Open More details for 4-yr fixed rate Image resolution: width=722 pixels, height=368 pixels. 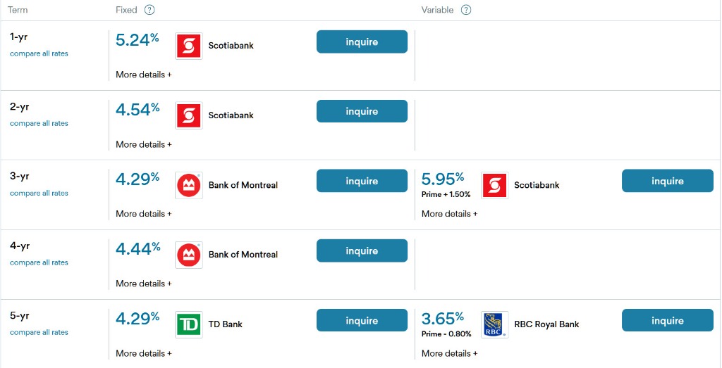click(144, 284)
